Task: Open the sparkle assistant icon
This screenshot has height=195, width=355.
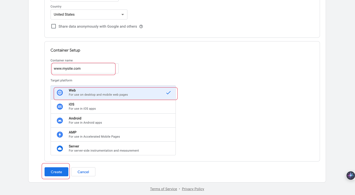Action: click(350, 175)
